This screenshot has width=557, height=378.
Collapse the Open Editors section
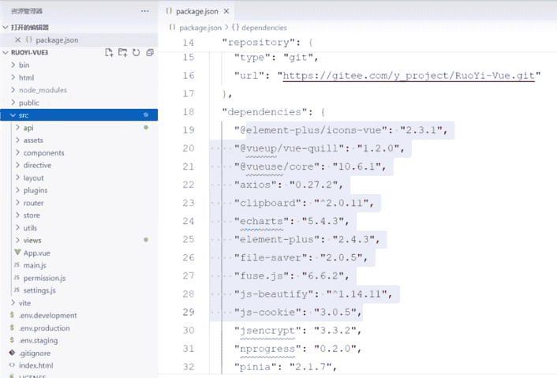pos(5,27)
